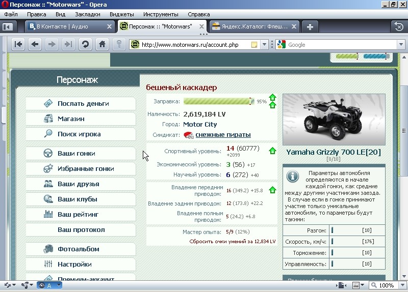Screen dimensions: 408x292
Task: Open the Настройки page
Action: (81, 265)
